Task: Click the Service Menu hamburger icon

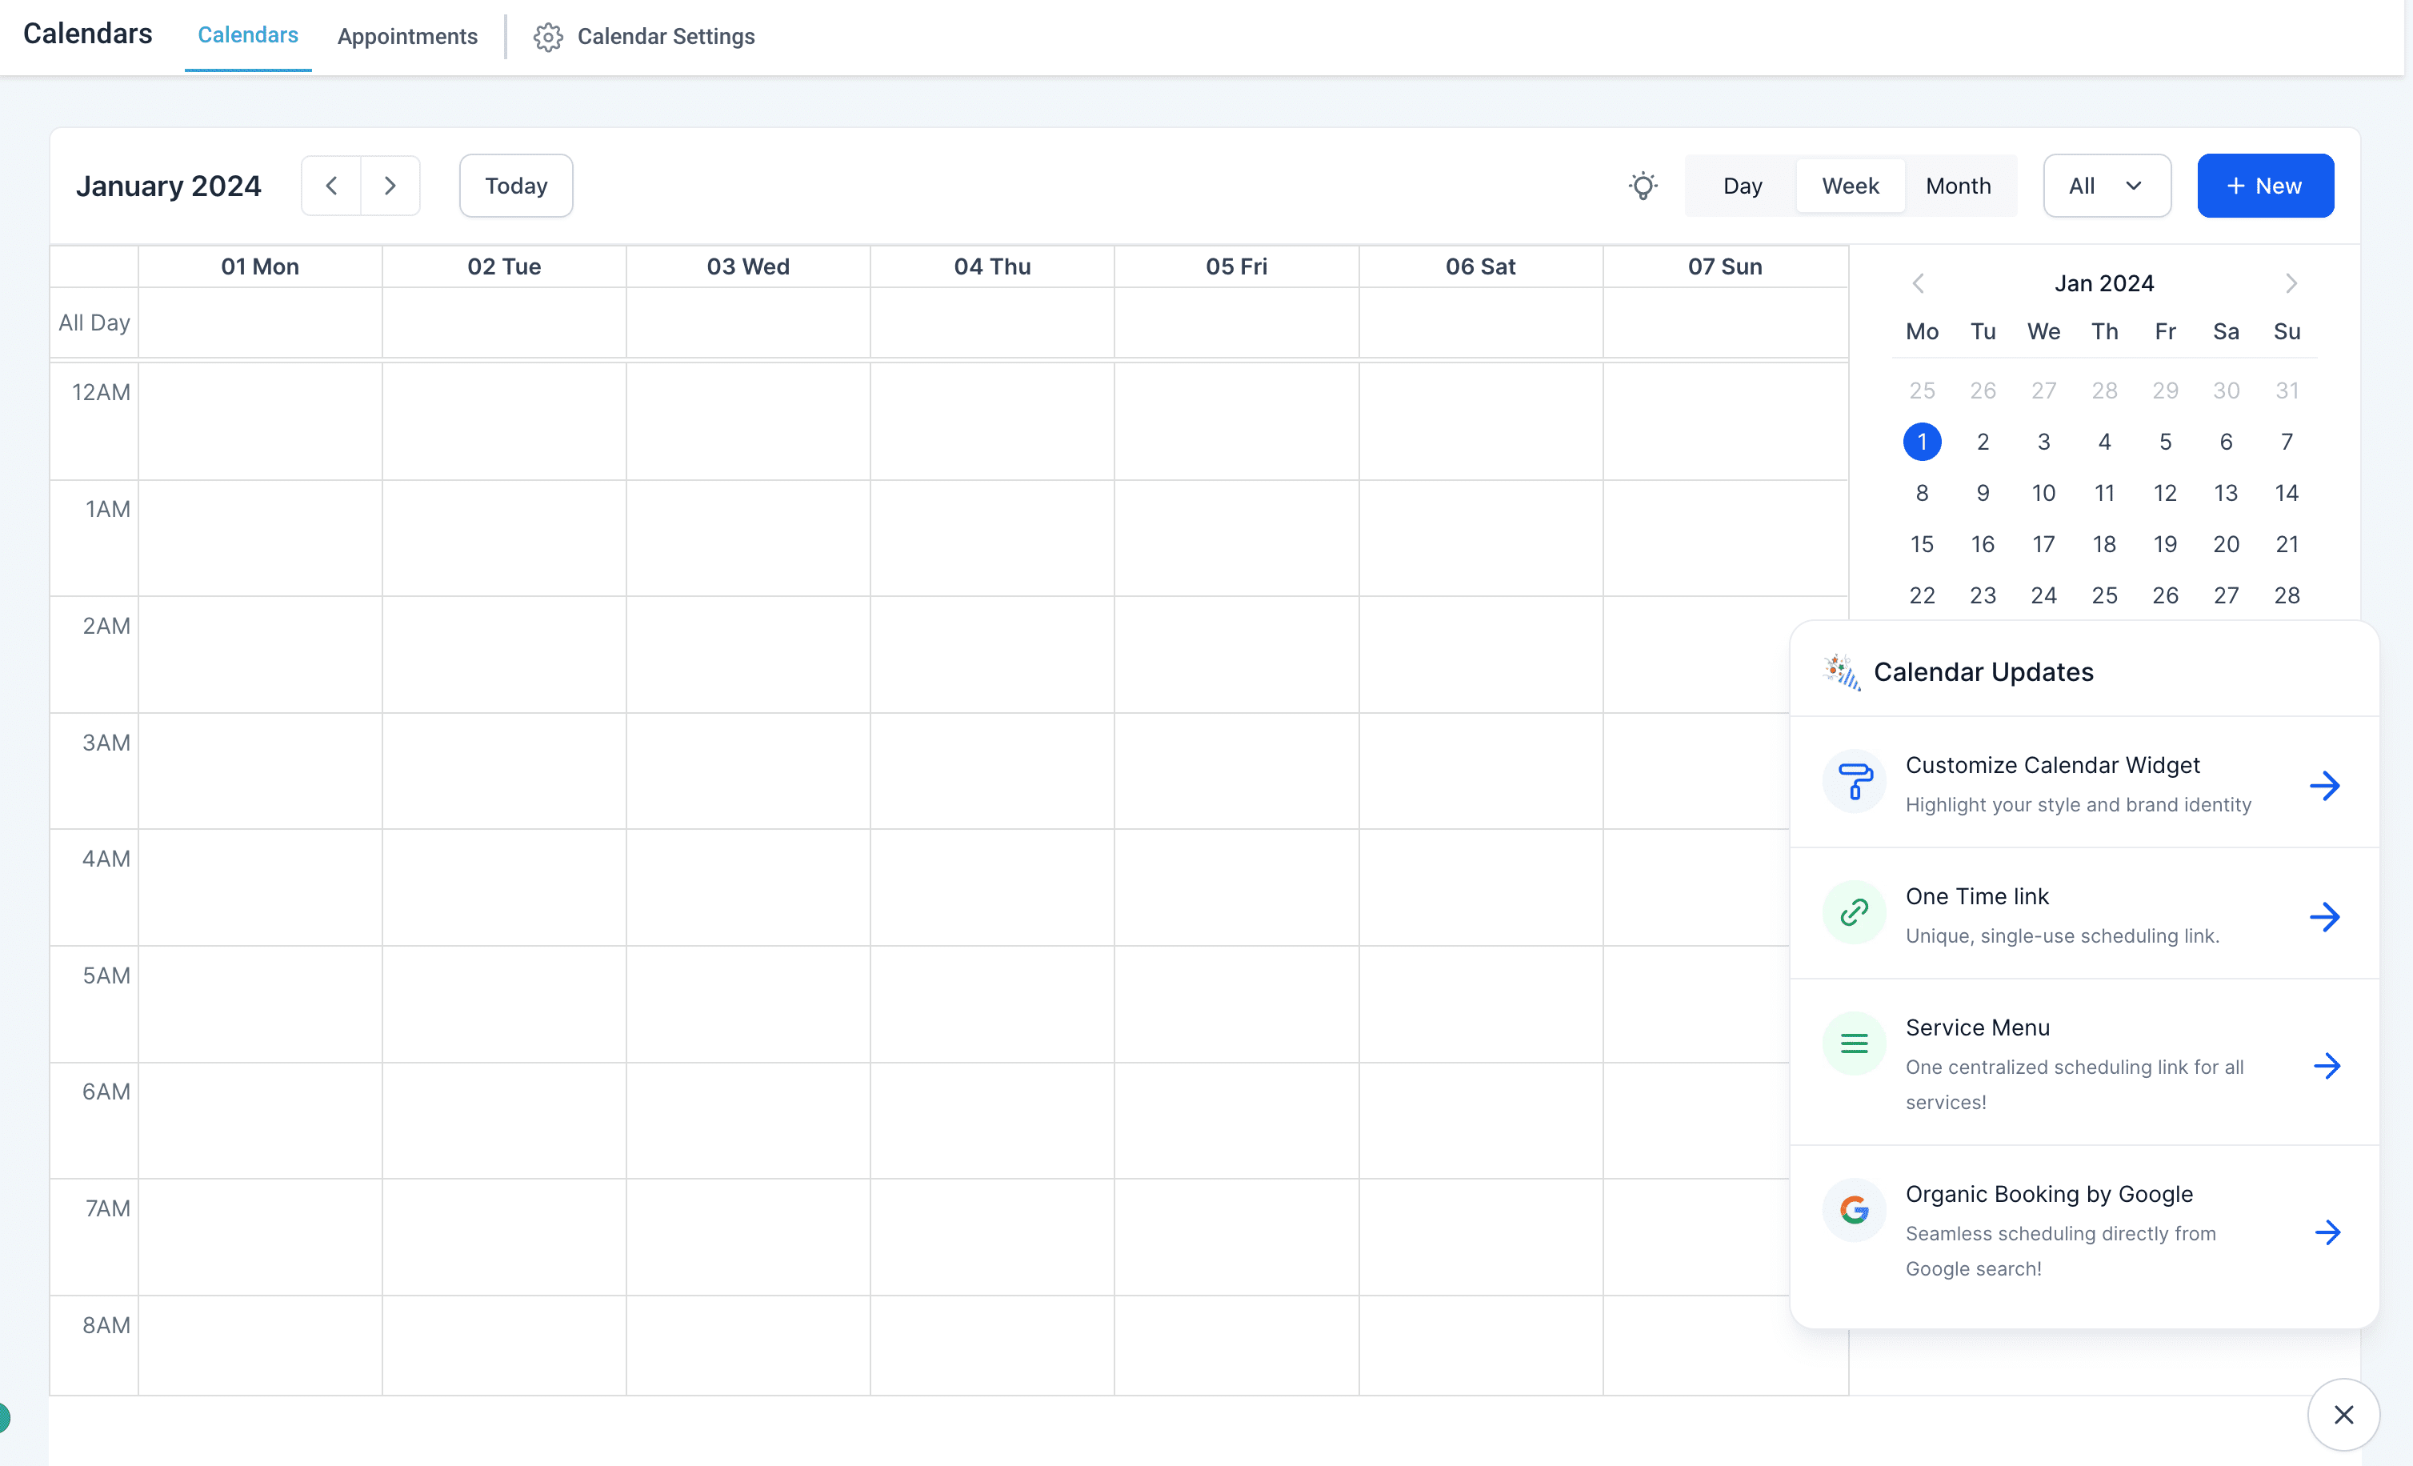Action: (1854, 1043)
